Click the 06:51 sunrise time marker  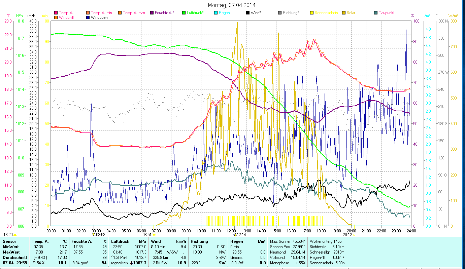(147, 235)
